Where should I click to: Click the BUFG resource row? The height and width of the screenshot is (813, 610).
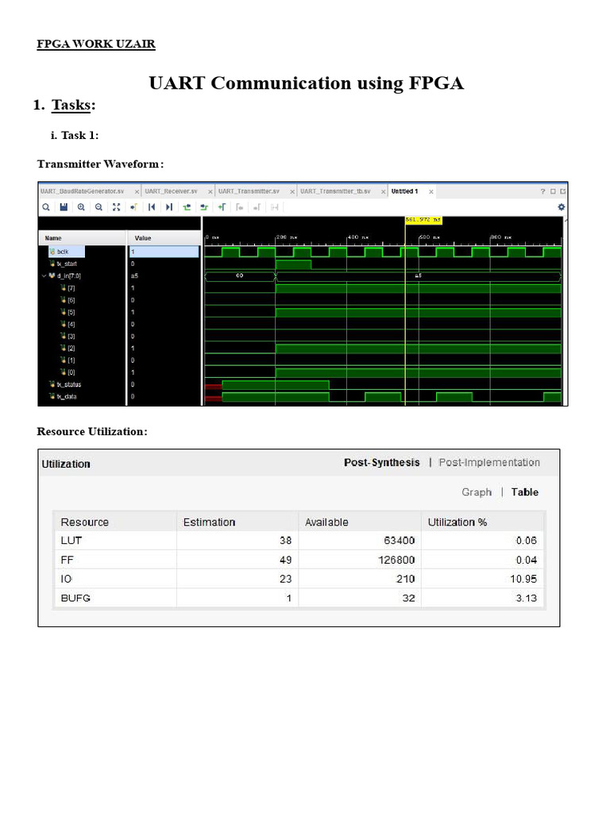coord(299,598)
